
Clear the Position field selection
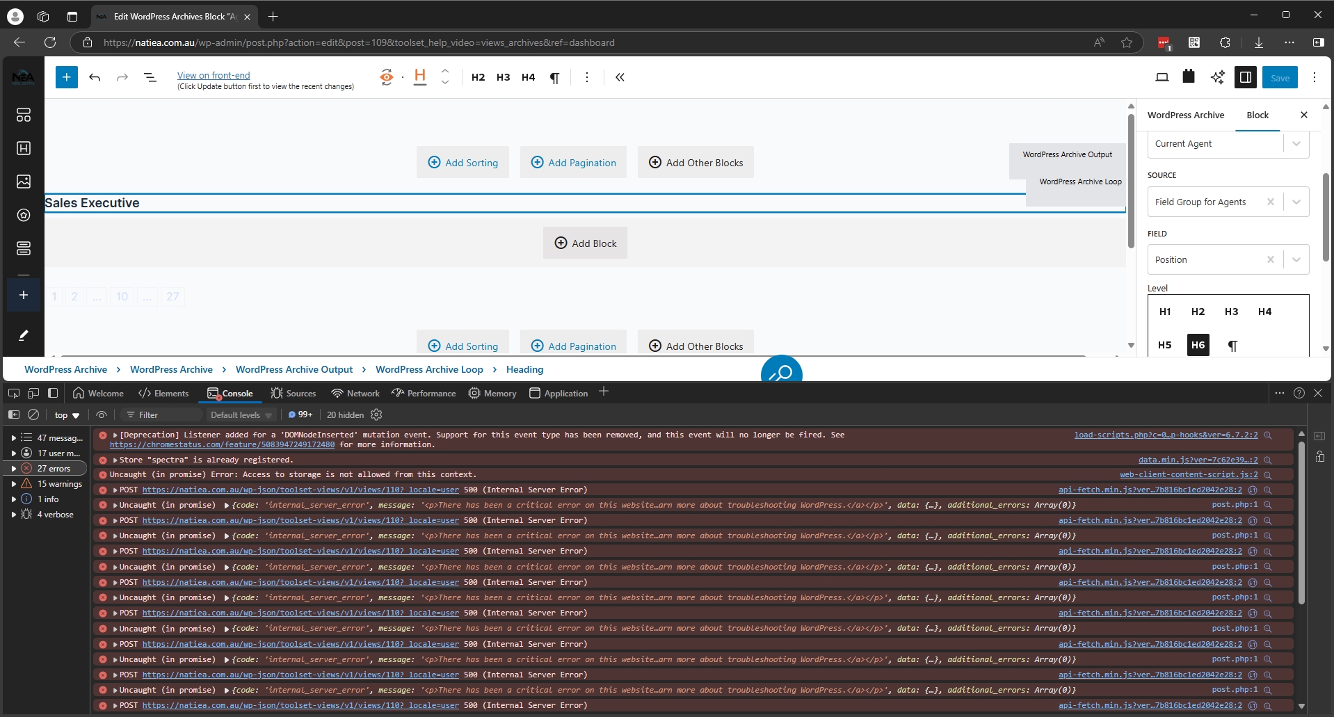coord(1271,259)
